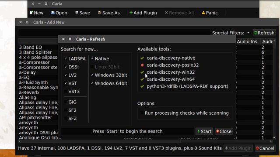Click scroll-down arrow of plugin list
The image size is (280, 157).
(274, 138)
